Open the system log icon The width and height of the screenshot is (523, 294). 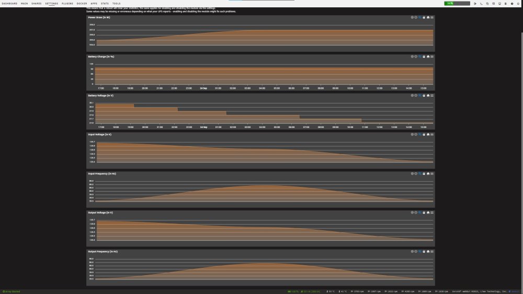[x=506, y=4]
